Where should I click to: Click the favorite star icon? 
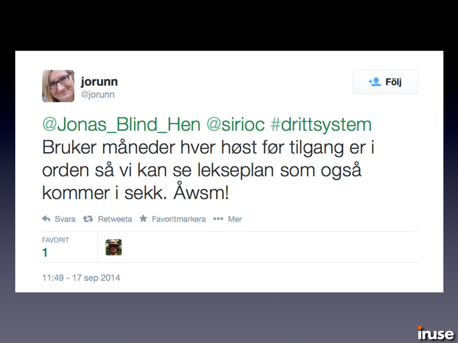(x=143, y=218)
